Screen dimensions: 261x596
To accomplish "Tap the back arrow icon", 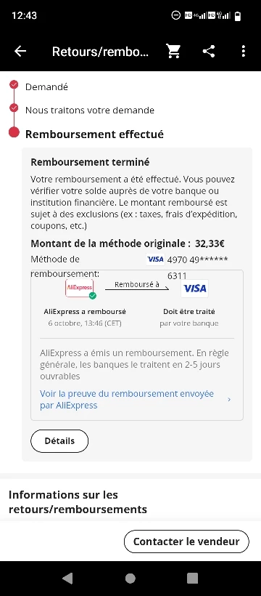I will coord(20,52).
